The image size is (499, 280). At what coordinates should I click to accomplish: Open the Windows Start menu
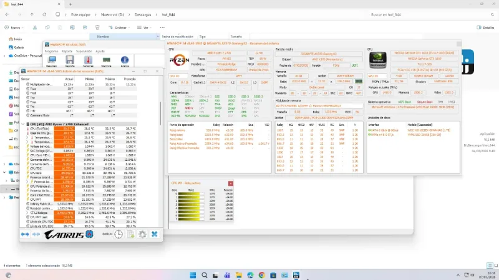pyautogui.click(x=193, y=275)
